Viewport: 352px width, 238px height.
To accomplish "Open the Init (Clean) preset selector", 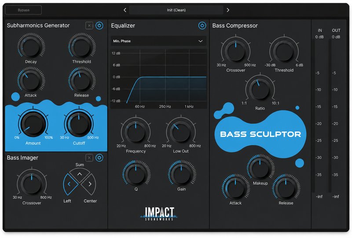I will click(x=176, y=10).
